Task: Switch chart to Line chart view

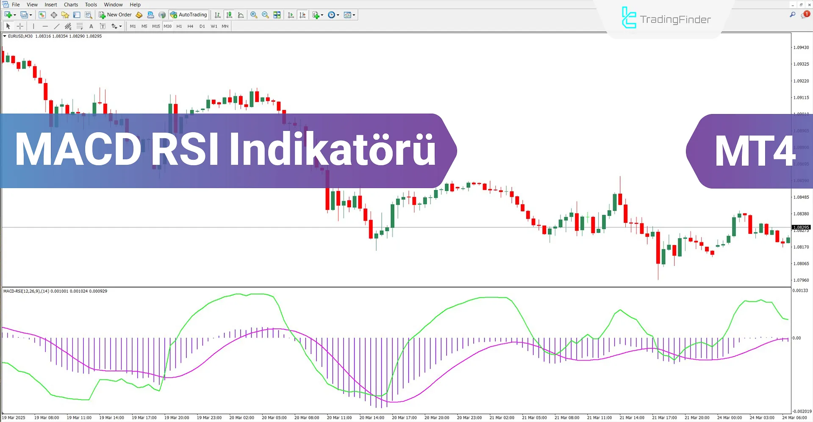Action: pyautogui.click(x=240, y=15)
